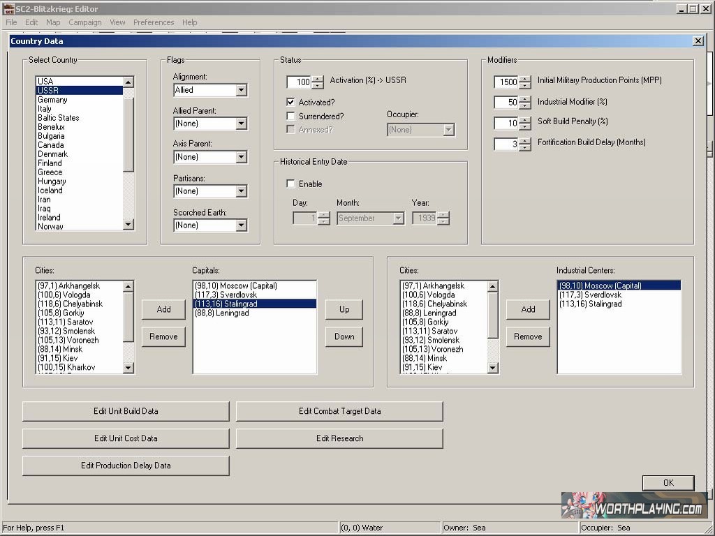Decrease the Soft Build Penalty value
The height and width of the screenshot is (536, 715).
coord(525,127)
